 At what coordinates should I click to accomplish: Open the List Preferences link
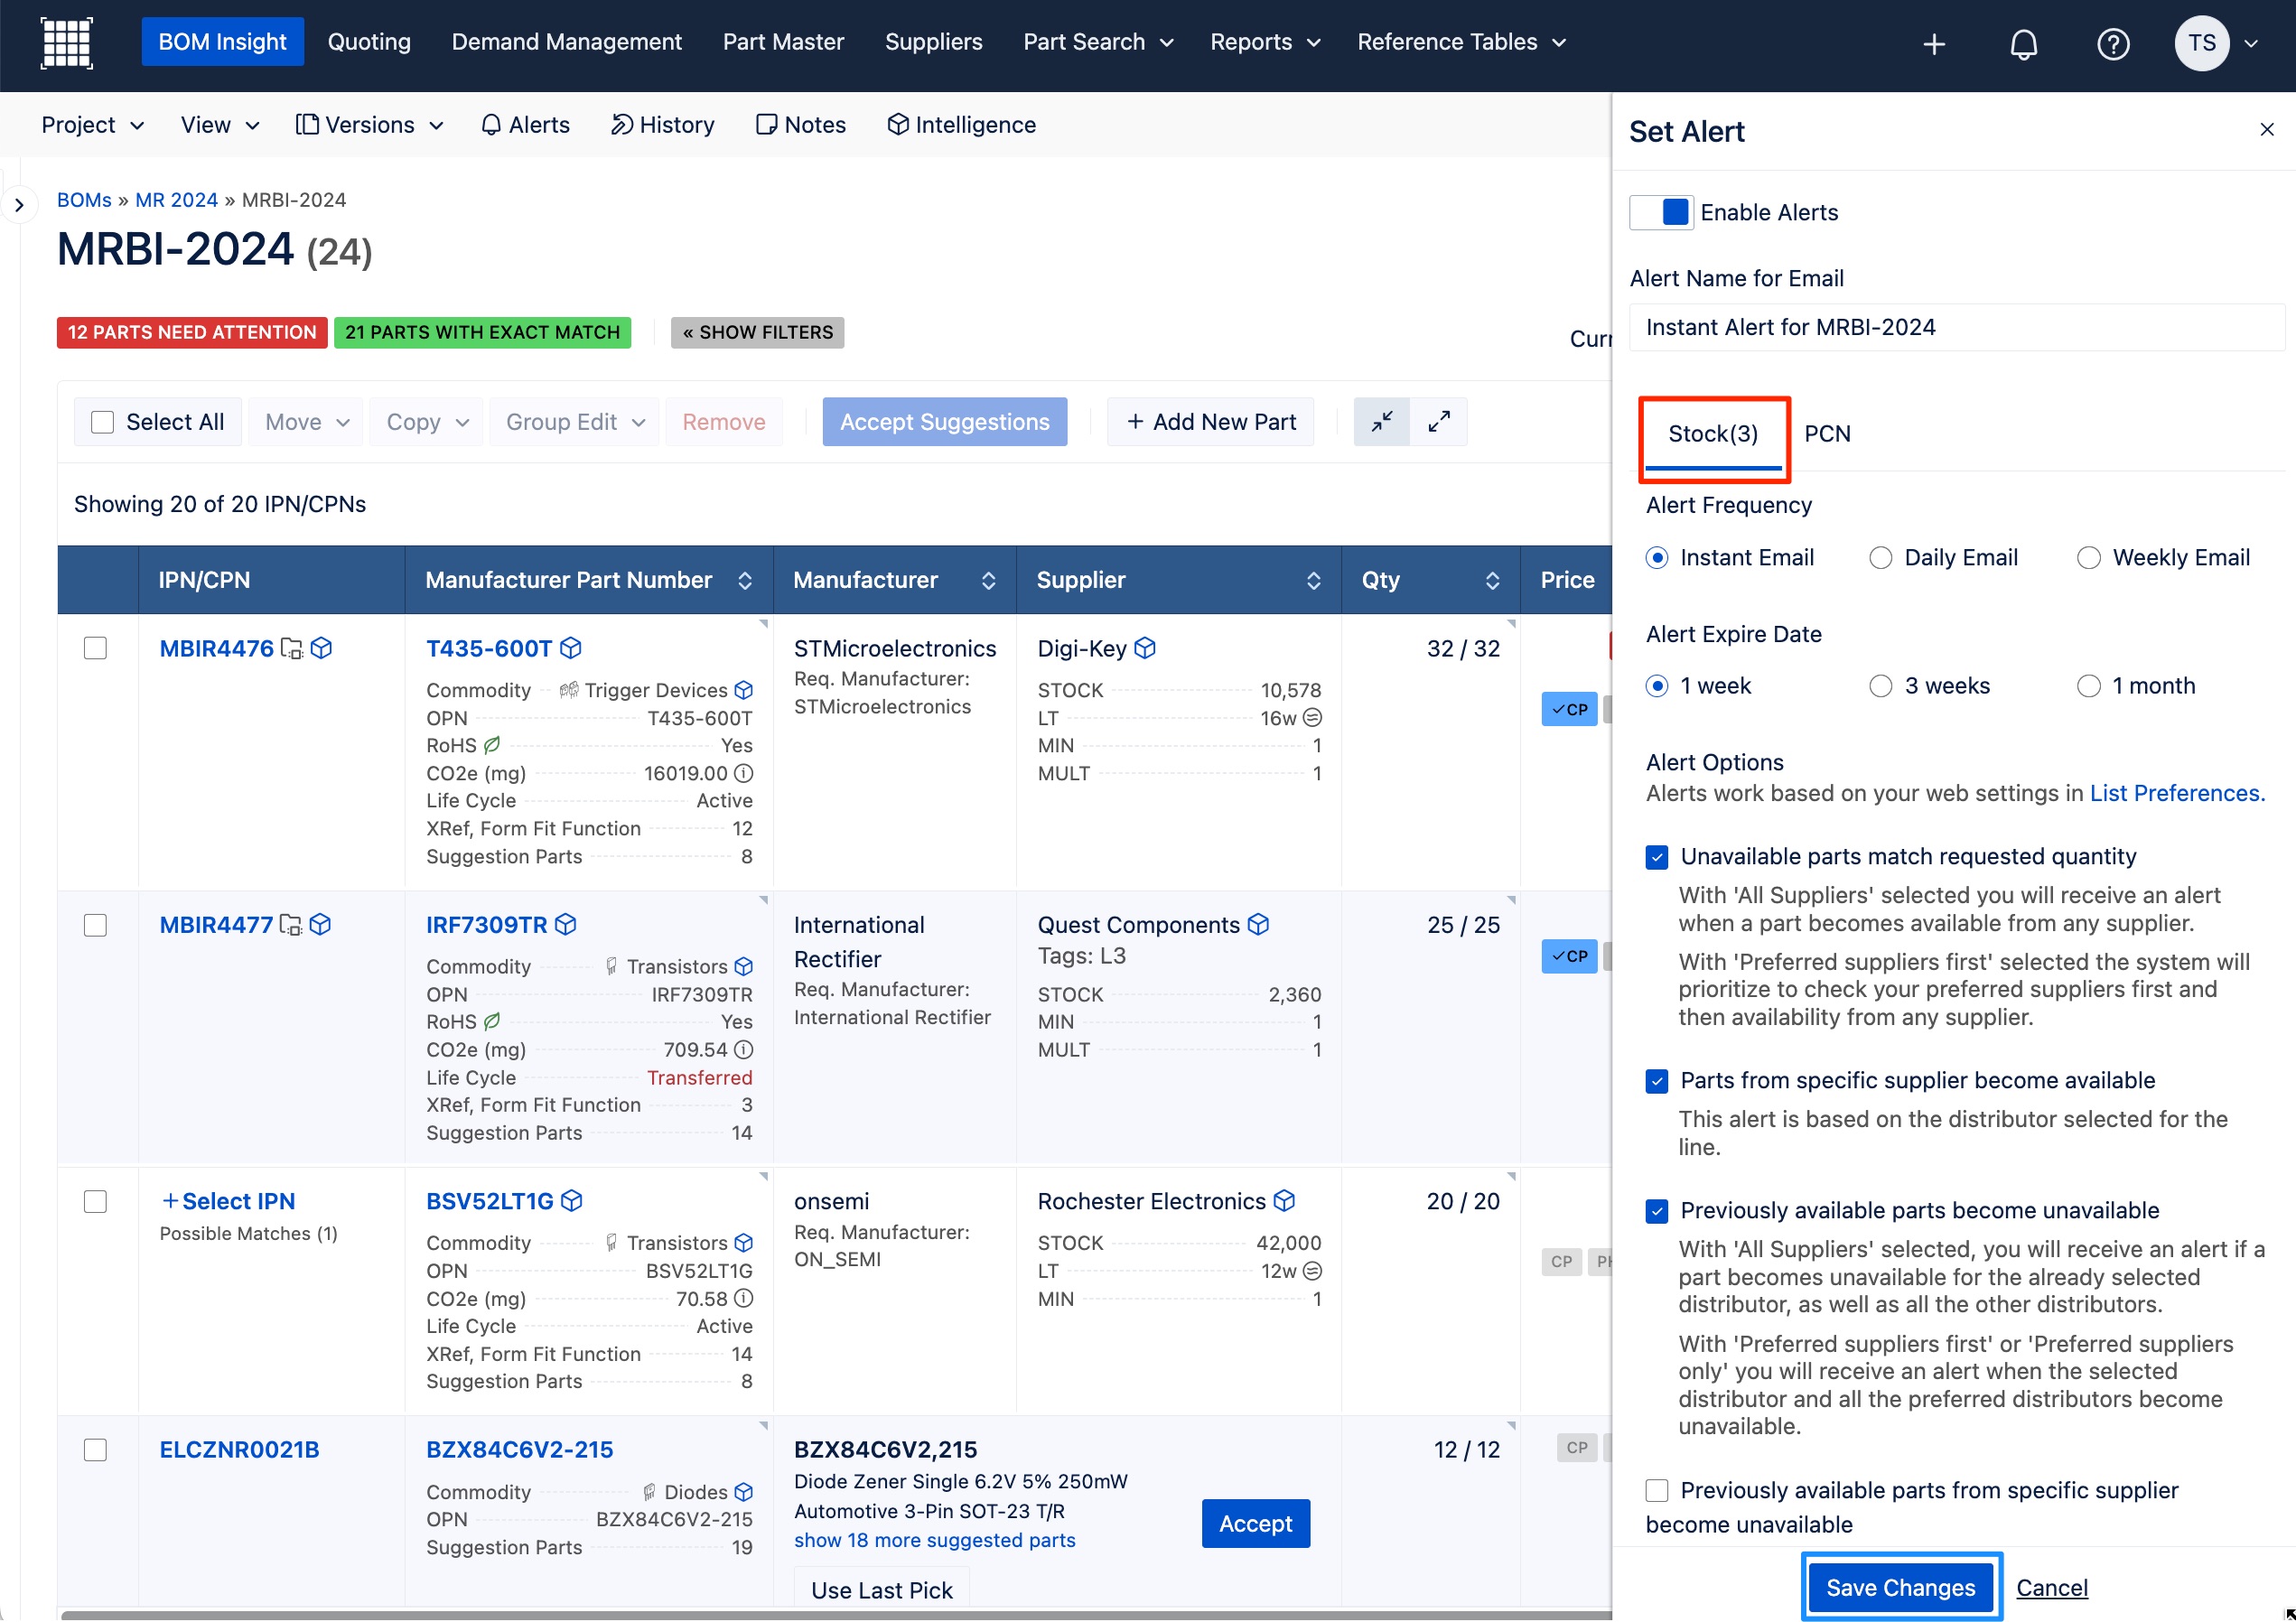point(2177,793)
